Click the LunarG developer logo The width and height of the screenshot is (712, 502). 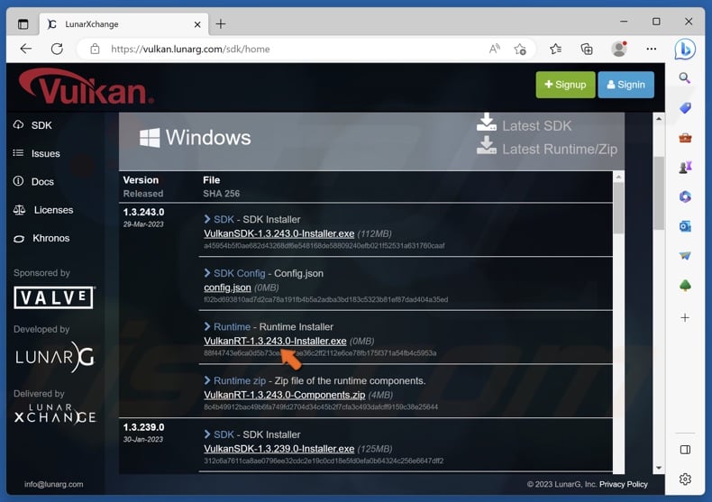click(55, 358)
